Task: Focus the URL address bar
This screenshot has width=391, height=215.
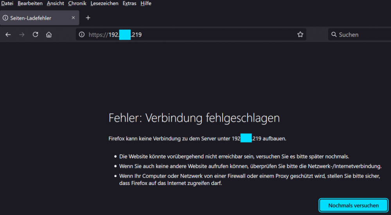Action: click(x=191, y=35)
